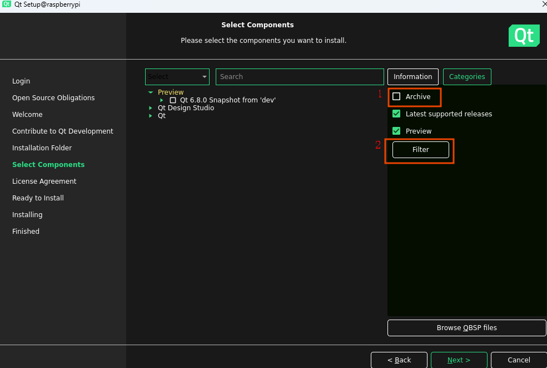Click Open Source Obligations step
This screenshot has width=547, height=368.
tap(53, 98)
